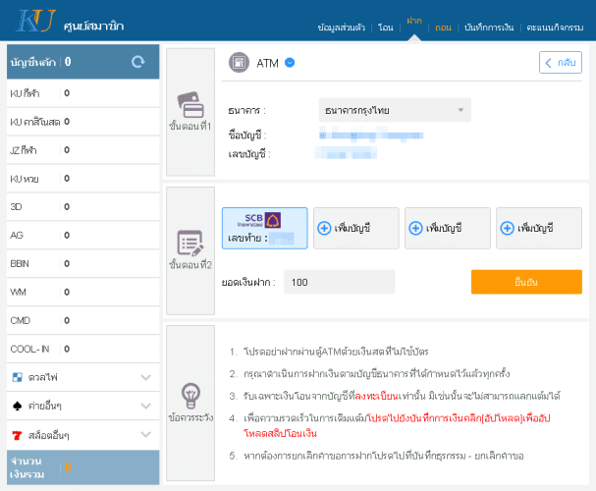The height and width of the screenshot is (491, 596).
Task: Select the SCB account card
Action: pos(264,228)
